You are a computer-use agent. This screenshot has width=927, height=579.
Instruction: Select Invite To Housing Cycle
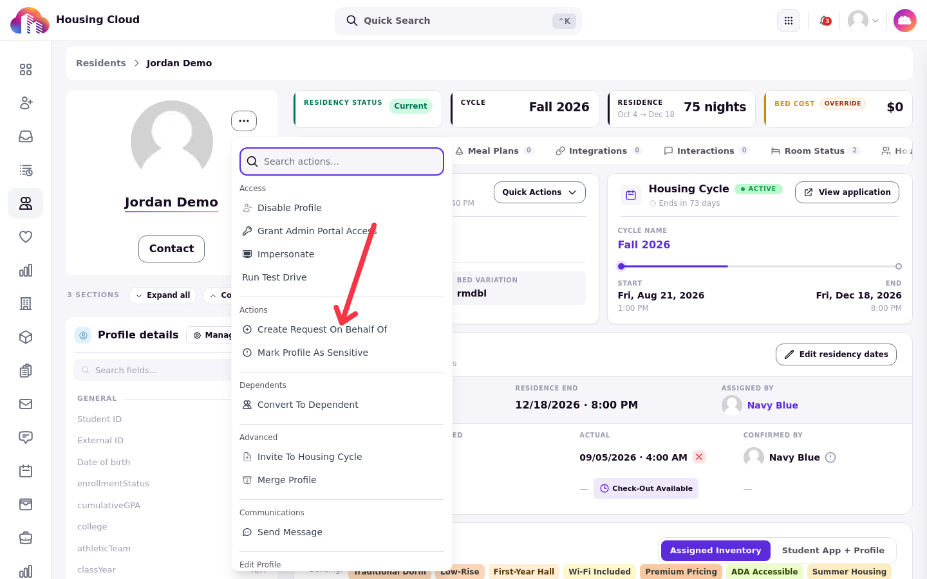pos(342,457)
